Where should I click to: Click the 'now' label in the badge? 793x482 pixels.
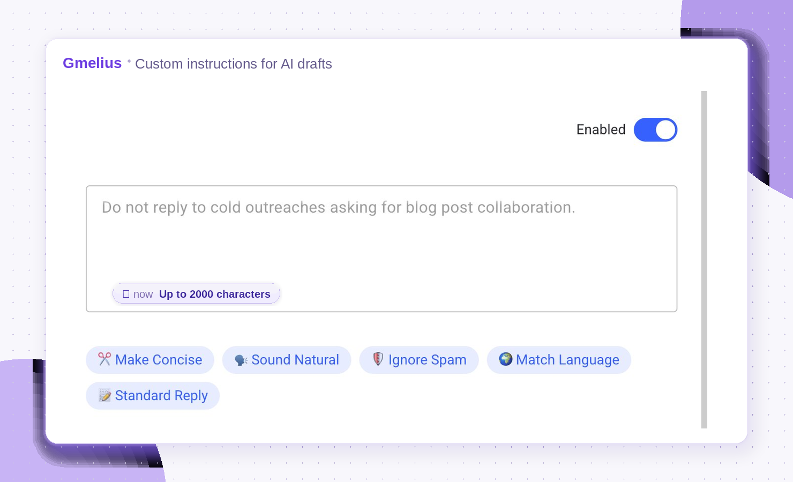tap(143, 294)
